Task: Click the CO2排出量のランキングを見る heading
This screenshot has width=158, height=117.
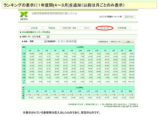Action: [x=36, y=32]
